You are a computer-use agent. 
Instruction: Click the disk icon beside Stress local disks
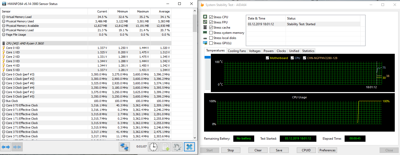(x=205, y=38)
